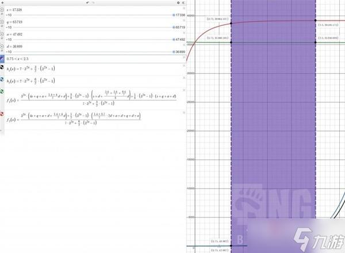The width and height of the screenshot is (345, 253).
Task: Collapse the expression list with double chevron
Action: click(x=184, y=3)
